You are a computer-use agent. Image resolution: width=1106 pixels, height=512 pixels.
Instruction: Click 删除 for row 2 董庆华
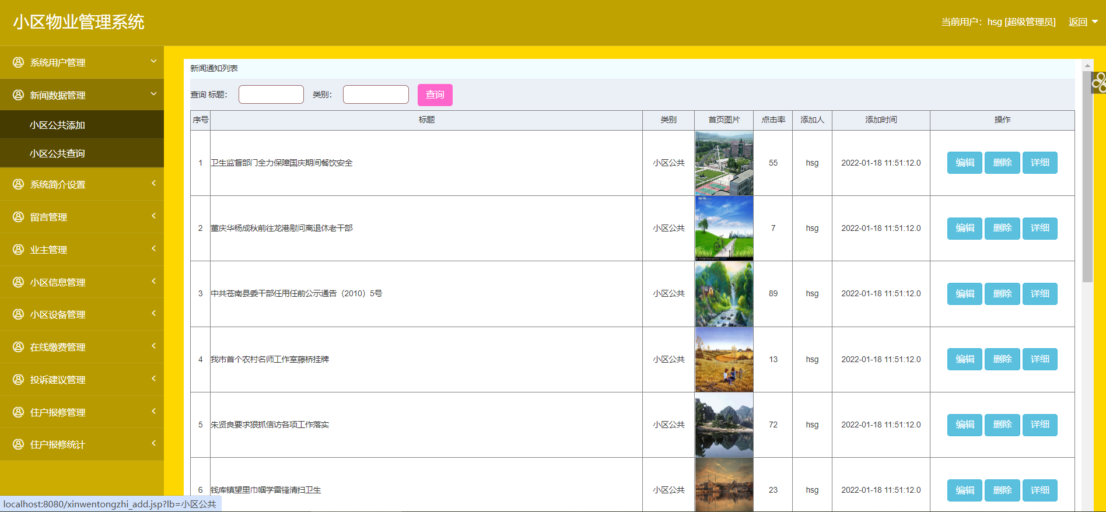point(1002,228)
